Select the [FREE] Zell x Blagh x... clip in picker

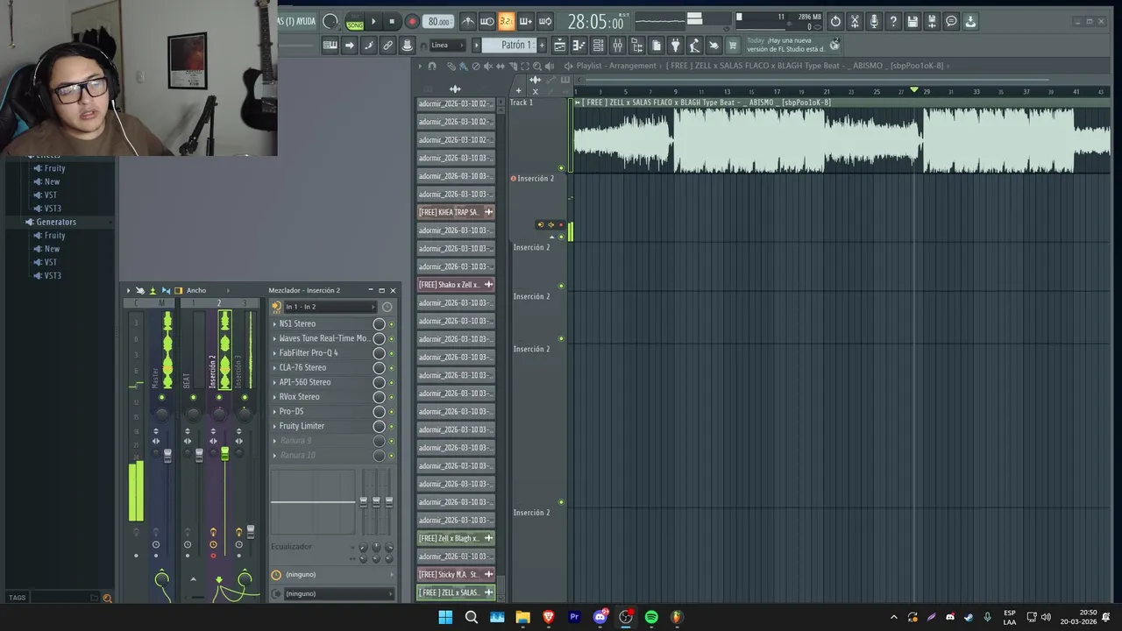[456, 538]
